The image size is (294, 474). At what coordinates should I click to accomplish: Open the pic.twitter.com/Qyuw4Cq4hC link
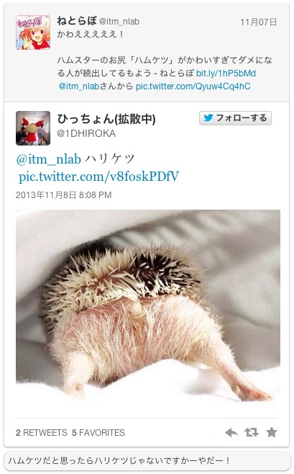[193, 86]
